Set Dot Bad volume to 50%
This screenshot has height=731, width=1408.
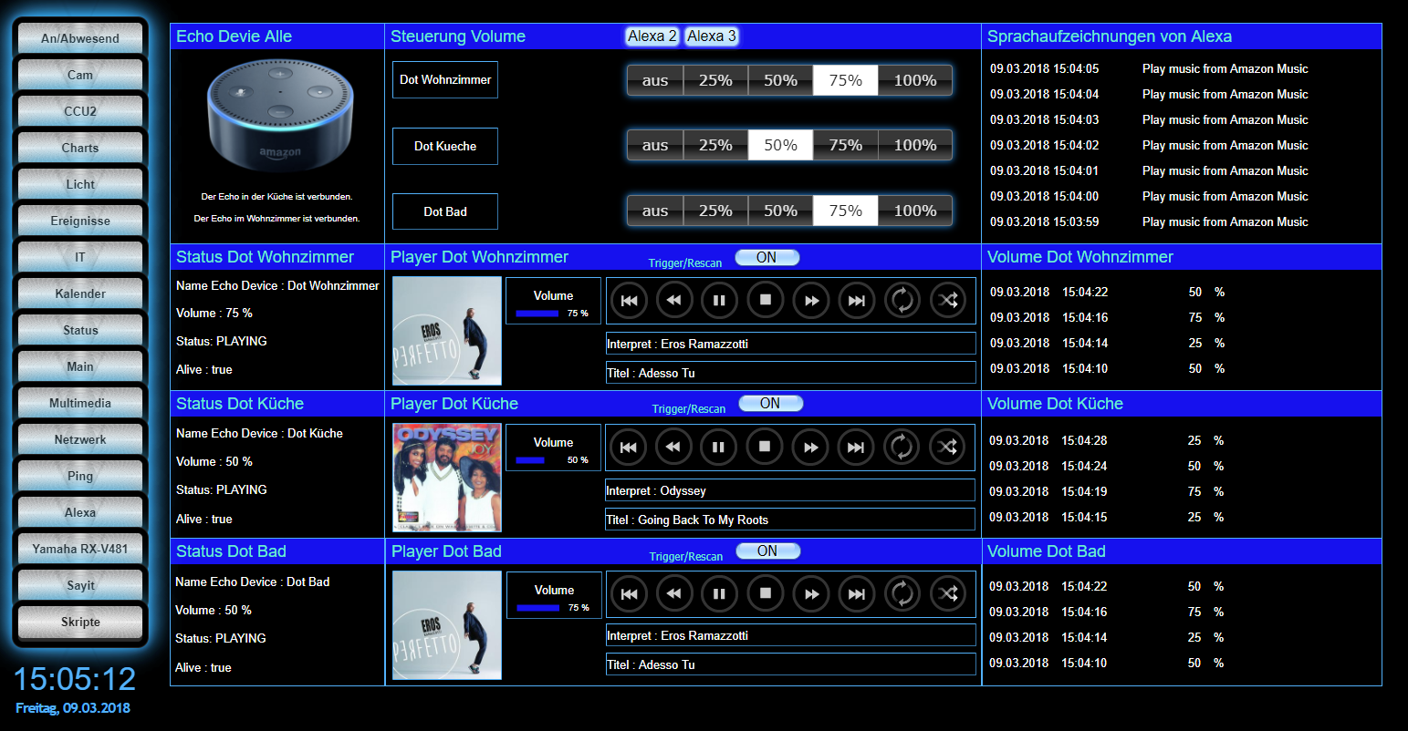click(780, 211)
